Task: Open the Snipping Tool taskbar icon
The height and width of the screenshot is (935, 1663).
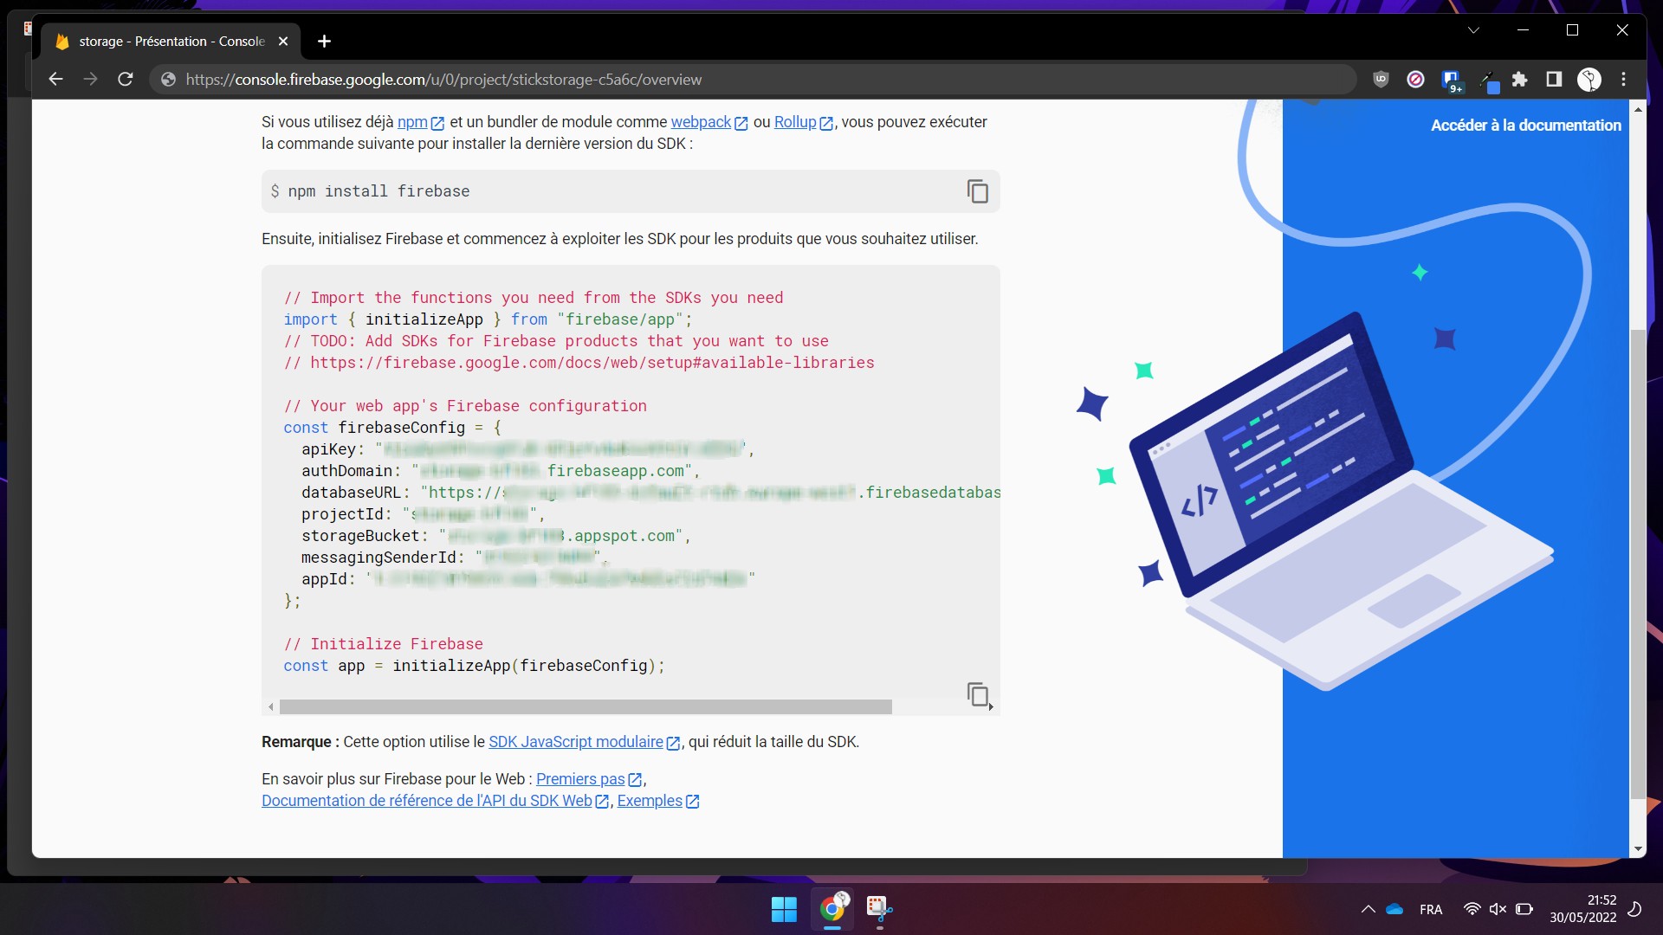Action: click(879, 909)
